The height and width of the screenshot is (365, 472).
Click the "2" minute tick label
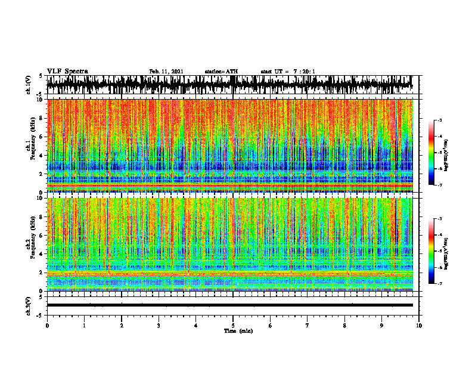coord(122,326)
